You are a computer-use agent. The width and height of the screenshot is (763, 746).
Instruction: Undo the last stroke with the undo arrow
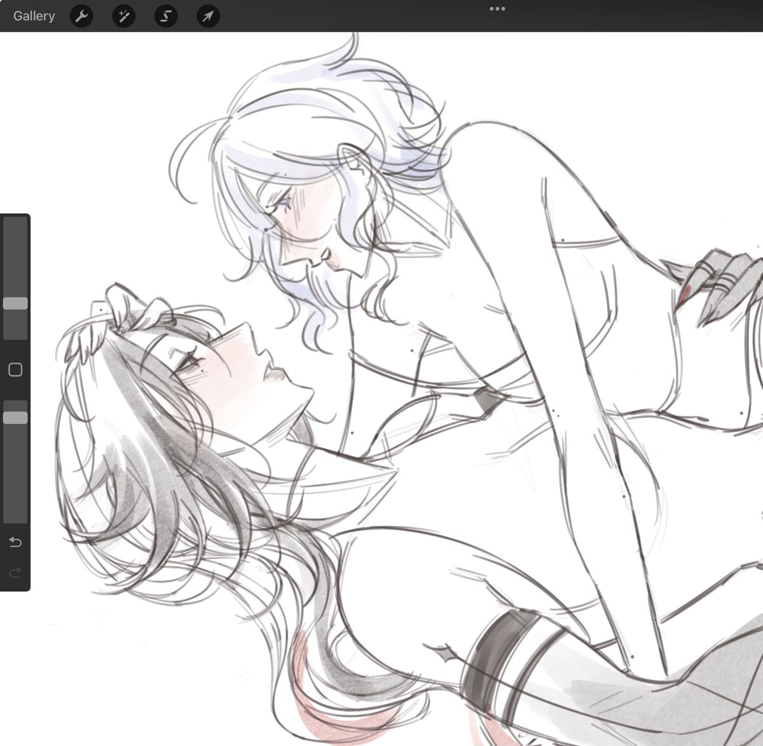tap(15, 542)
